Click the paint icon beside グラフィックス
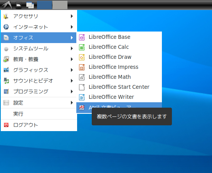 pyautogui.click(x=6, y=70)
